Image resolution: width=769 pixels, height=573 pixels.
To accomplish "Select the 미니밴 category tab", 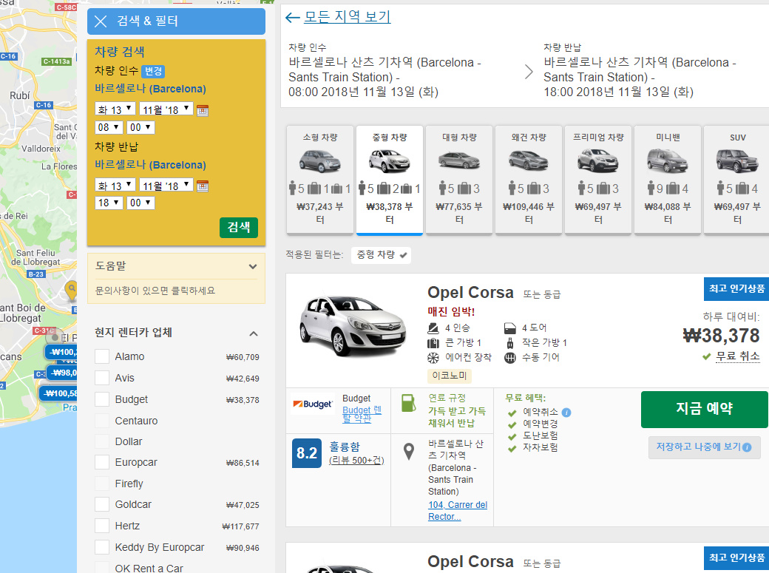I will point(668,180).
